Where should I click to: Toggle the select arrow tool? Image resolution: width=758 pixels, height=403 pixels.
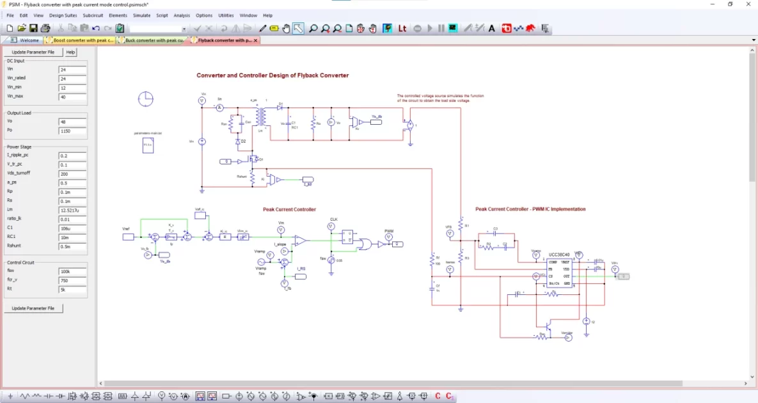point(298,28)
